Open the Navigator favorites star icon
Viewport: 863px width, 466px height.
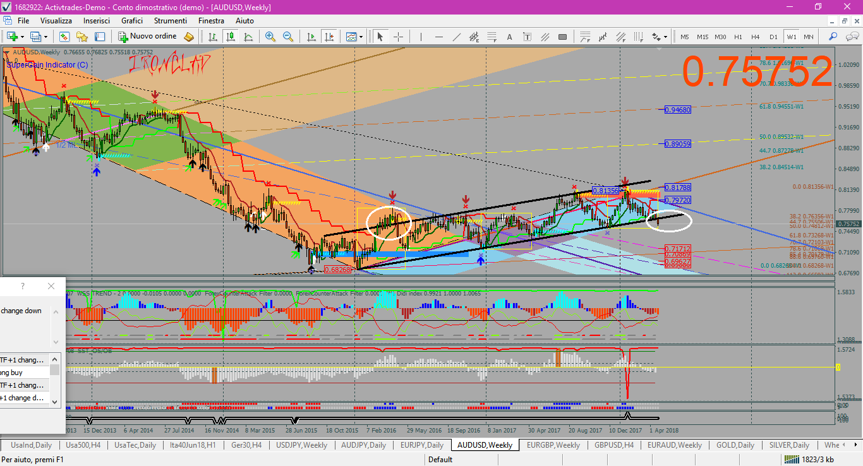pos(82,37)
